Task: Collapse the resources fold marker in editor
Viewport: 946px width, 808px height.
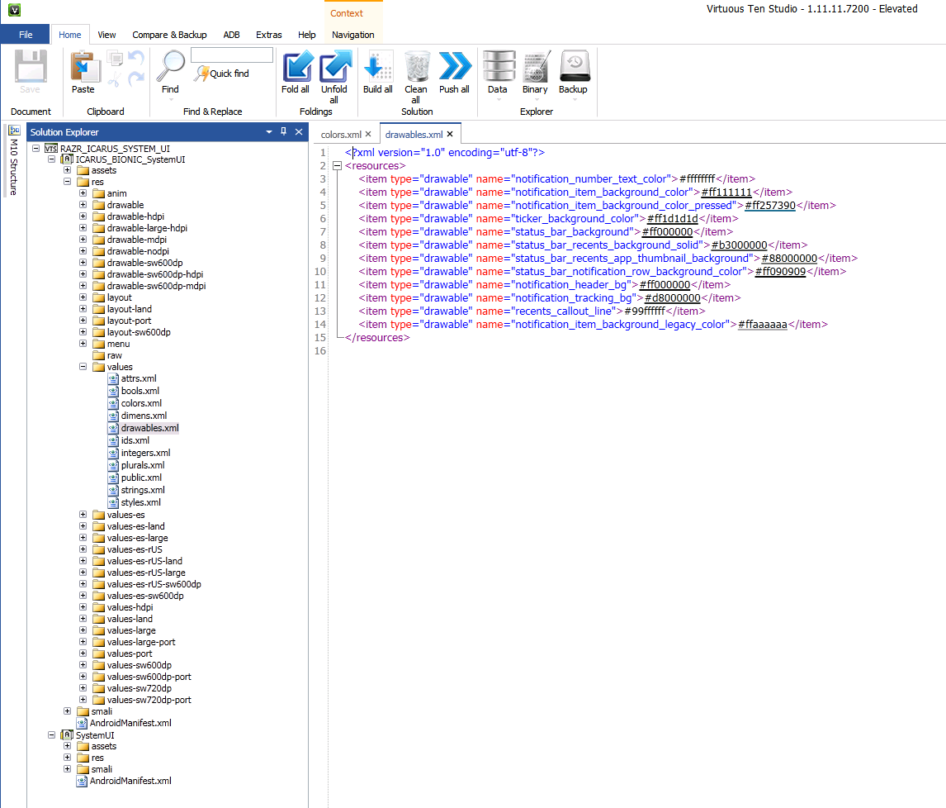Action: tap(337, 166)
